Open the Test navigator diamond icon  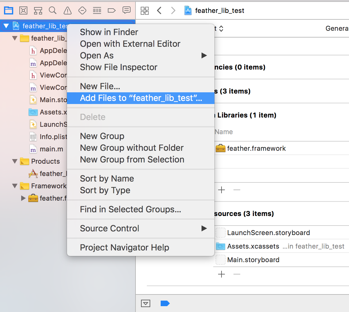82,10
